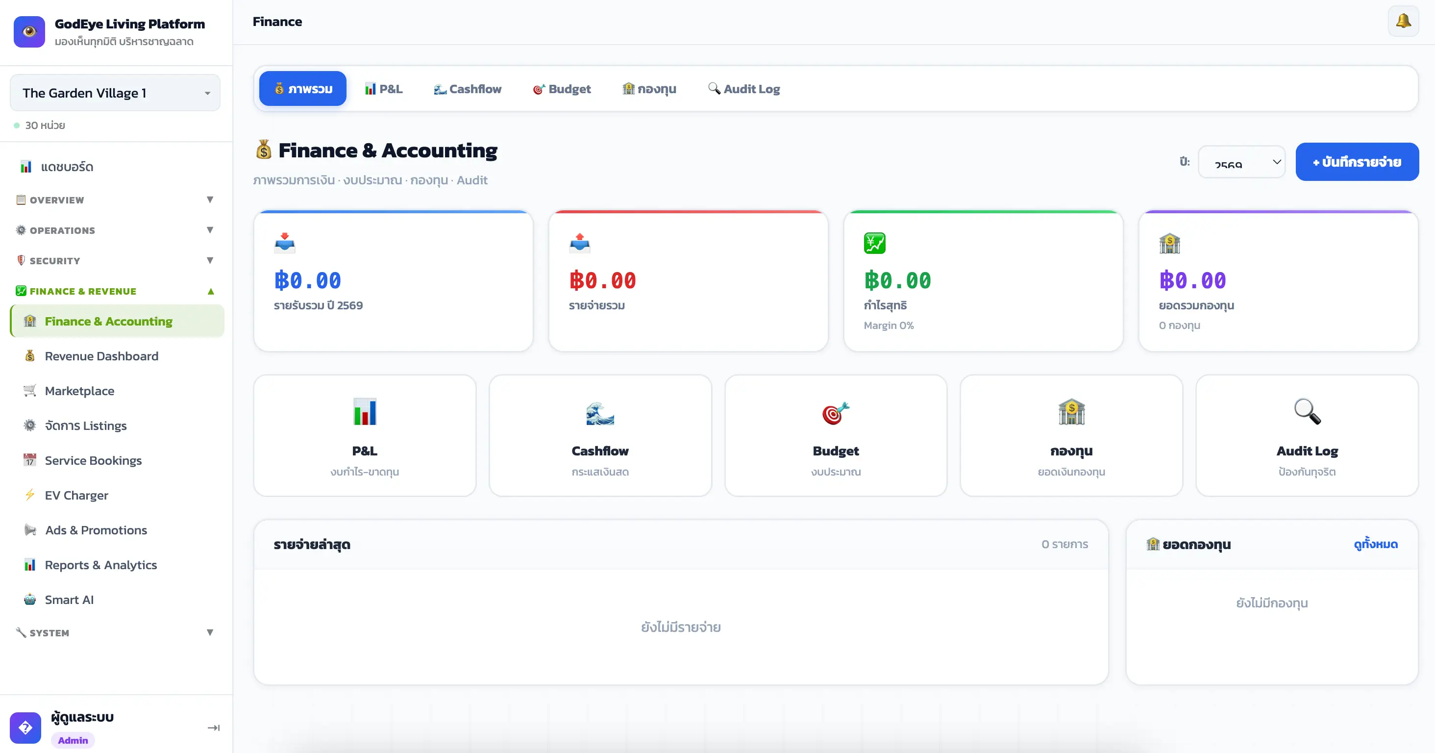Open Reports & Analytics from sidebar
The height and width of the screenshot is (753, 1435).
tap(117, 565)
